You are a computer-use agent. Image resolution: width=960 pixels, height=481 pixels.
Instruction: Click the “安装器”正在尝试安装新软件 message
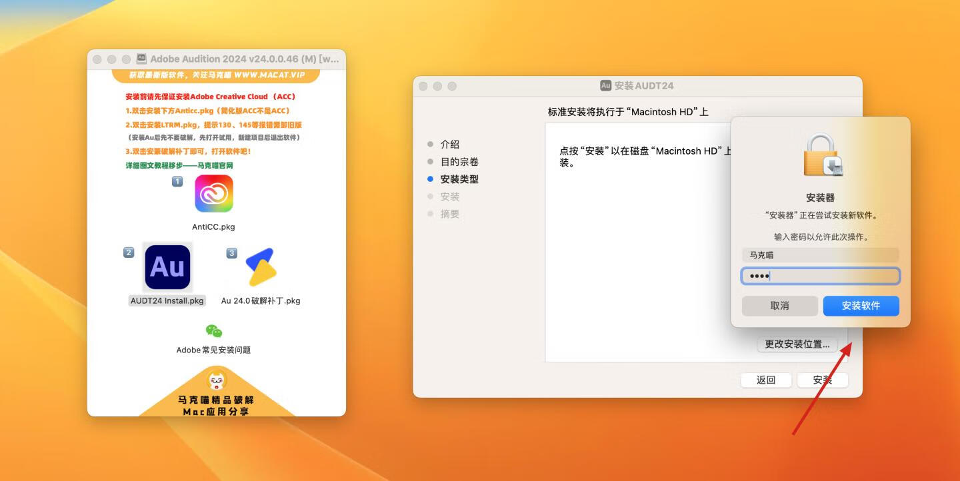(x=821, y=215)
